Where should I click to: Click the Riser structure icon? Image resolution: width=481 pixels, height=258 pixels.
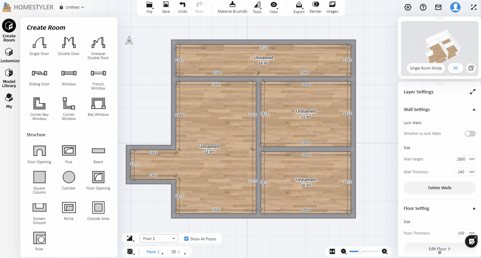tap(39, 238)
